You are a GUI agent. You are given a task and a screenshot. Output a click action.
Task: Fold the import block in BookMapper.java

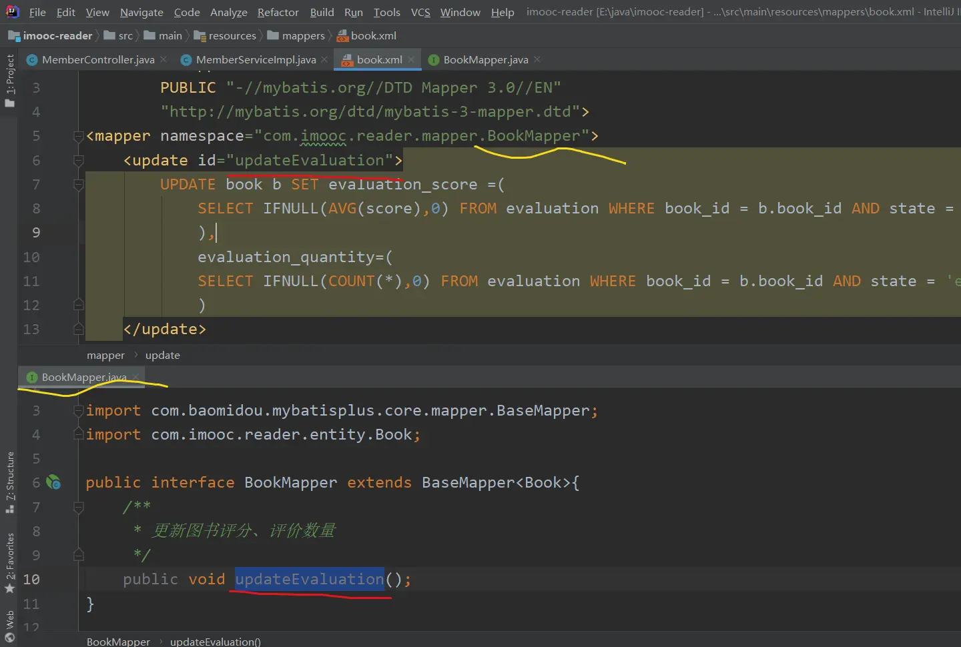tap(78, 411)
